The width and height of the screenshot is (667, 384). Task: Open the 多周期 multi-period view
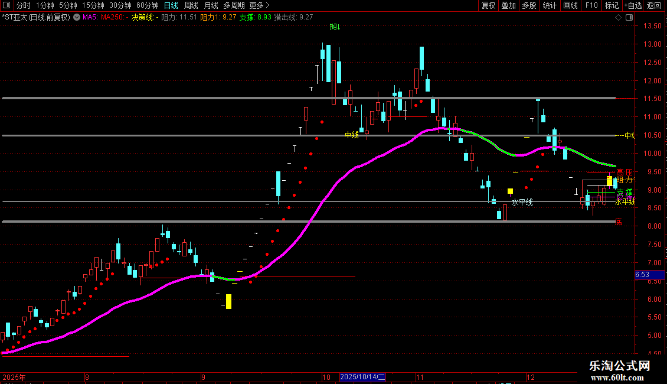coord(234,5)
